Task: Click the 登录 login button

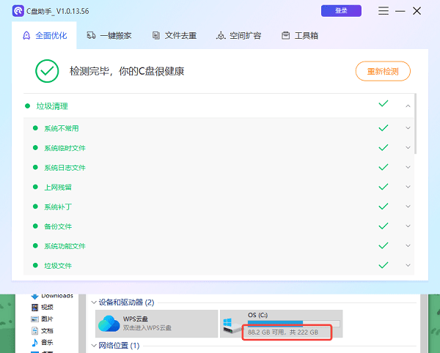Action: click(x=341, y=11)
